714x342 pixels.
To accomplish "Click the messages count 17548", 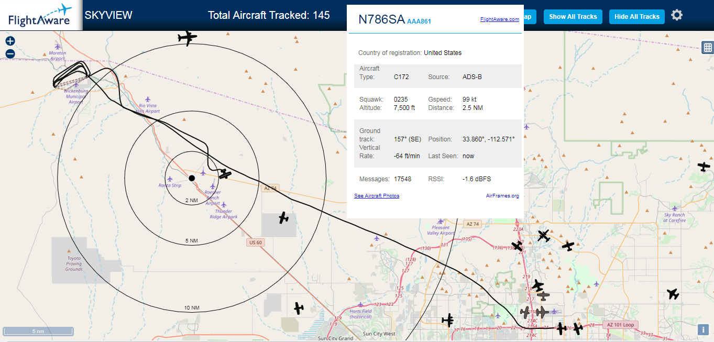I will 402,179.
